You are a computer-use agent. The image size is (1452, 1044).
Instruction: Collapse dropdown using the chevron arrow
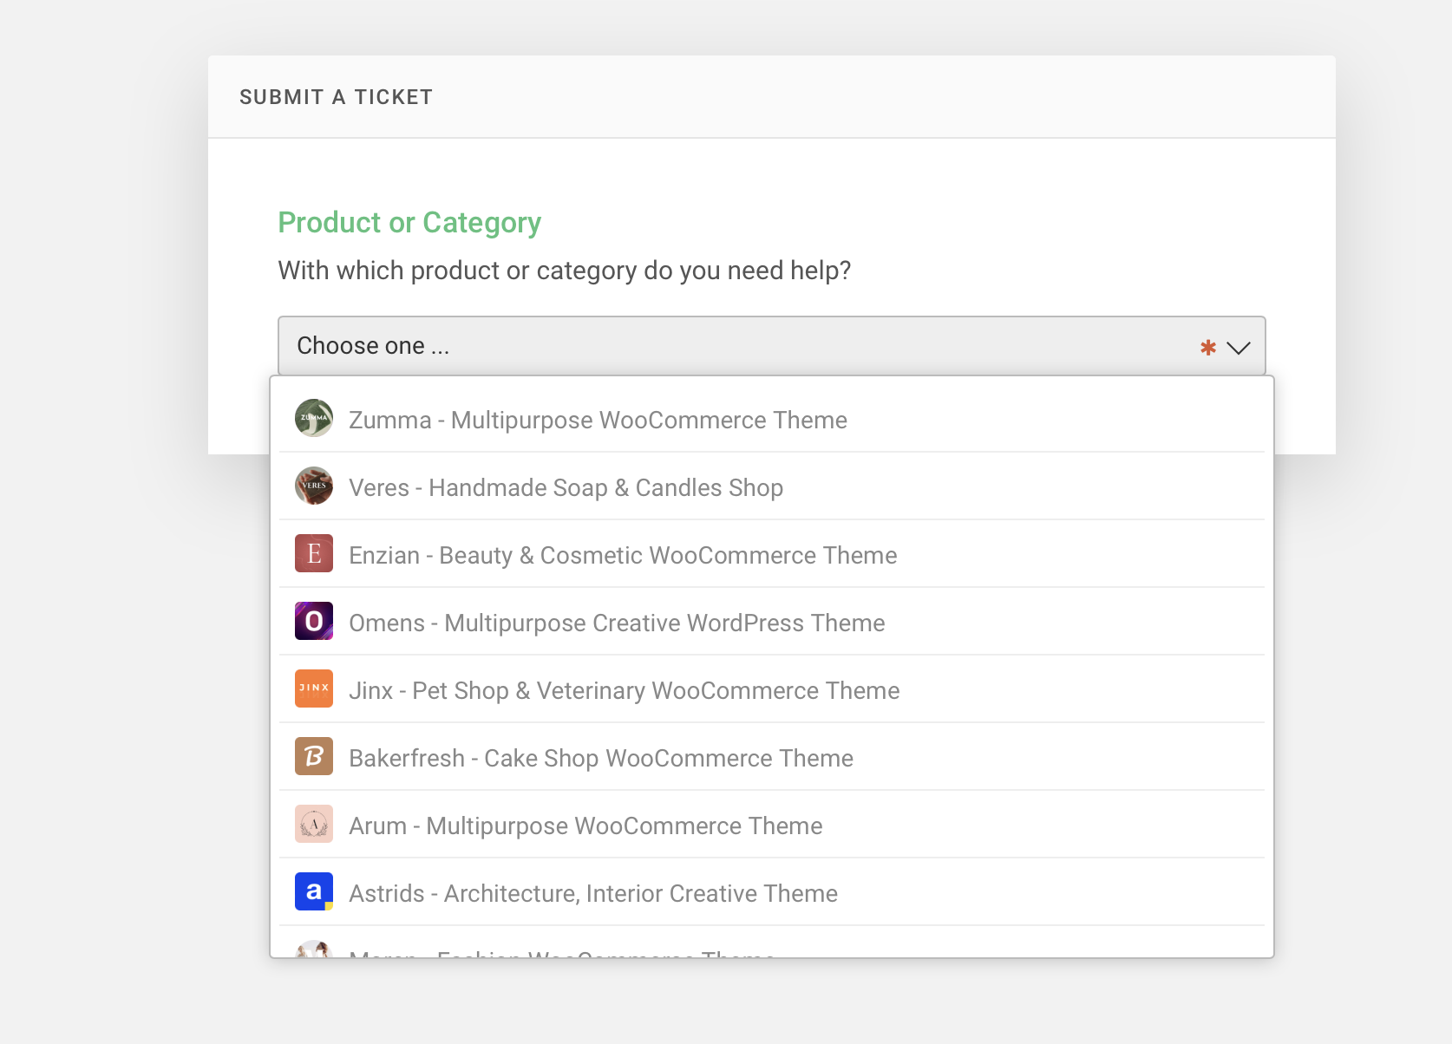1238,348
